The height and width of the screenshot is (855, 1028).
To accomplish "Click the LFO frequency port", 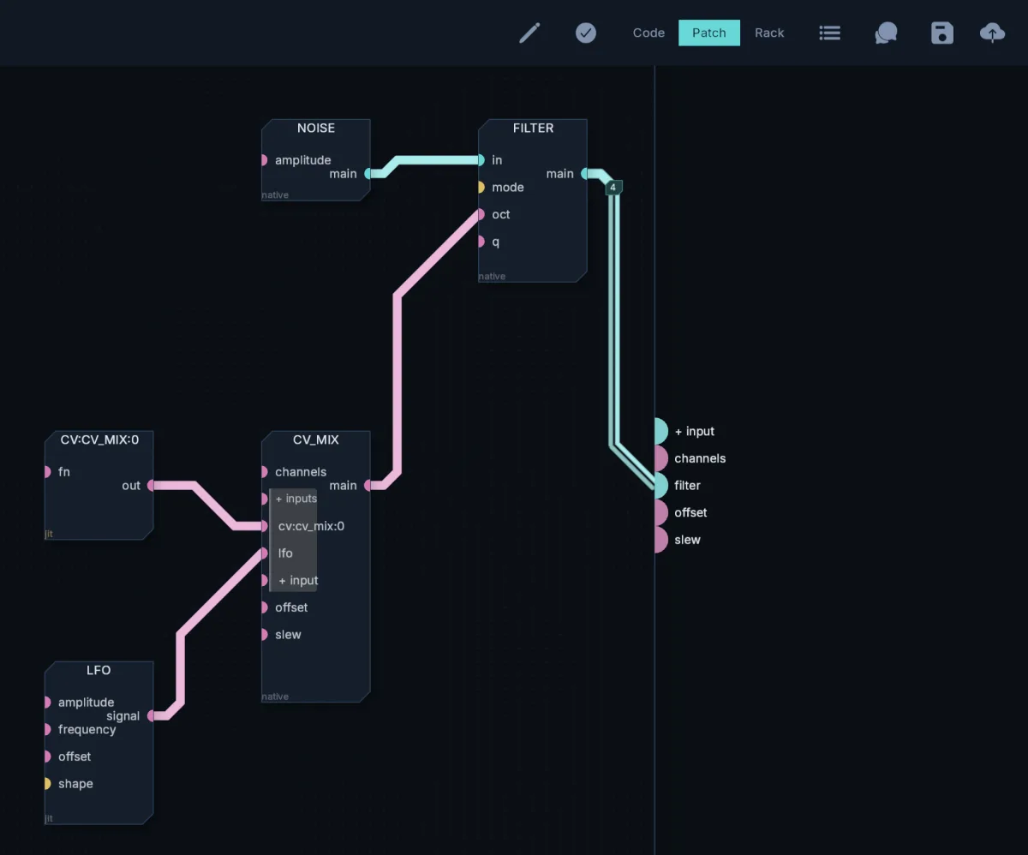I will tap(47, 730).
